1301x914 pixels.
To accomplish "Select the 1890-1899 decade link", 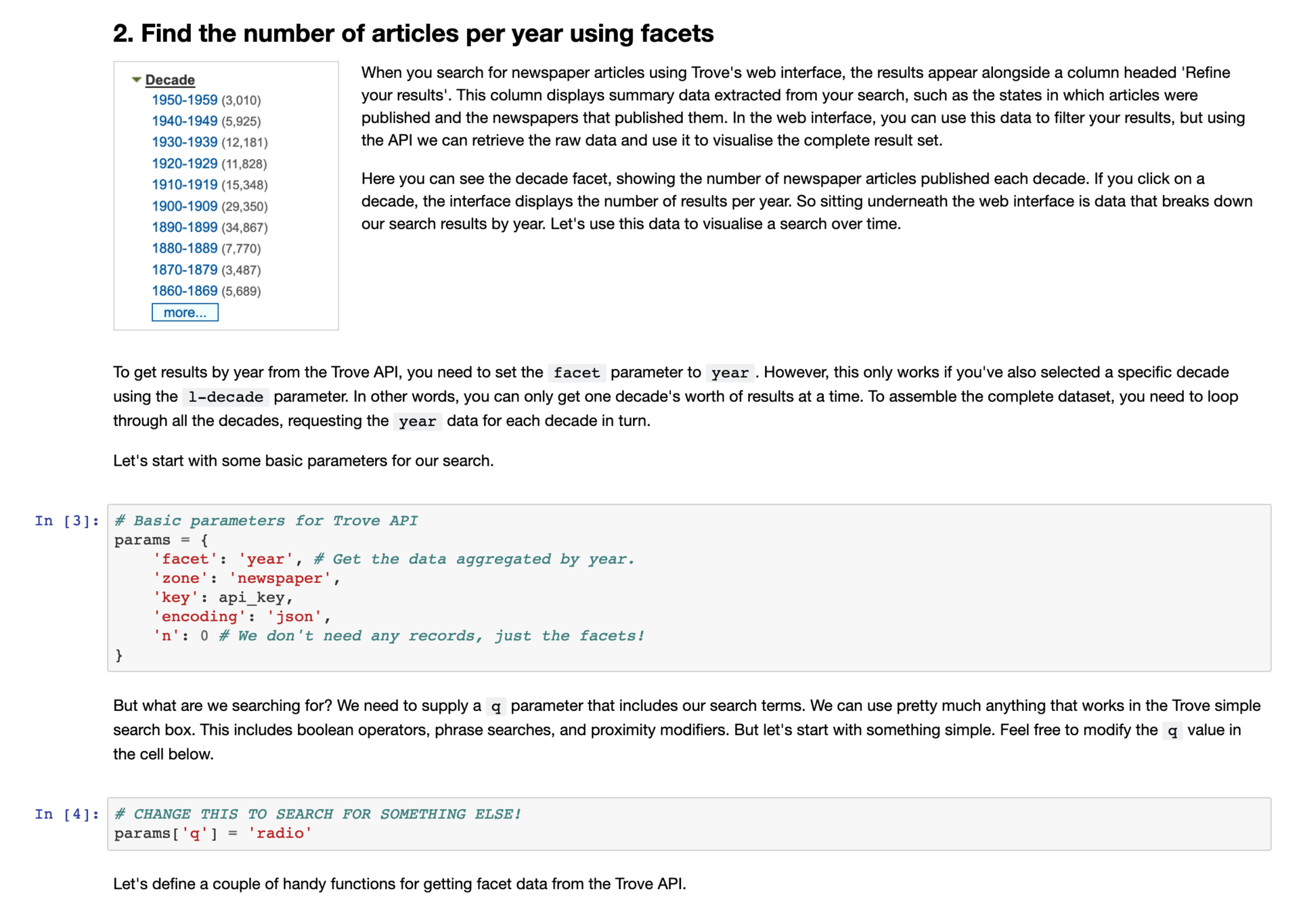I will [184, 227].
